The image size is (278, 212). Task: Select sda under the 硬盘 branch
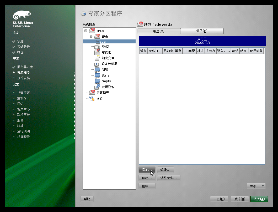[x=102, y=41]
